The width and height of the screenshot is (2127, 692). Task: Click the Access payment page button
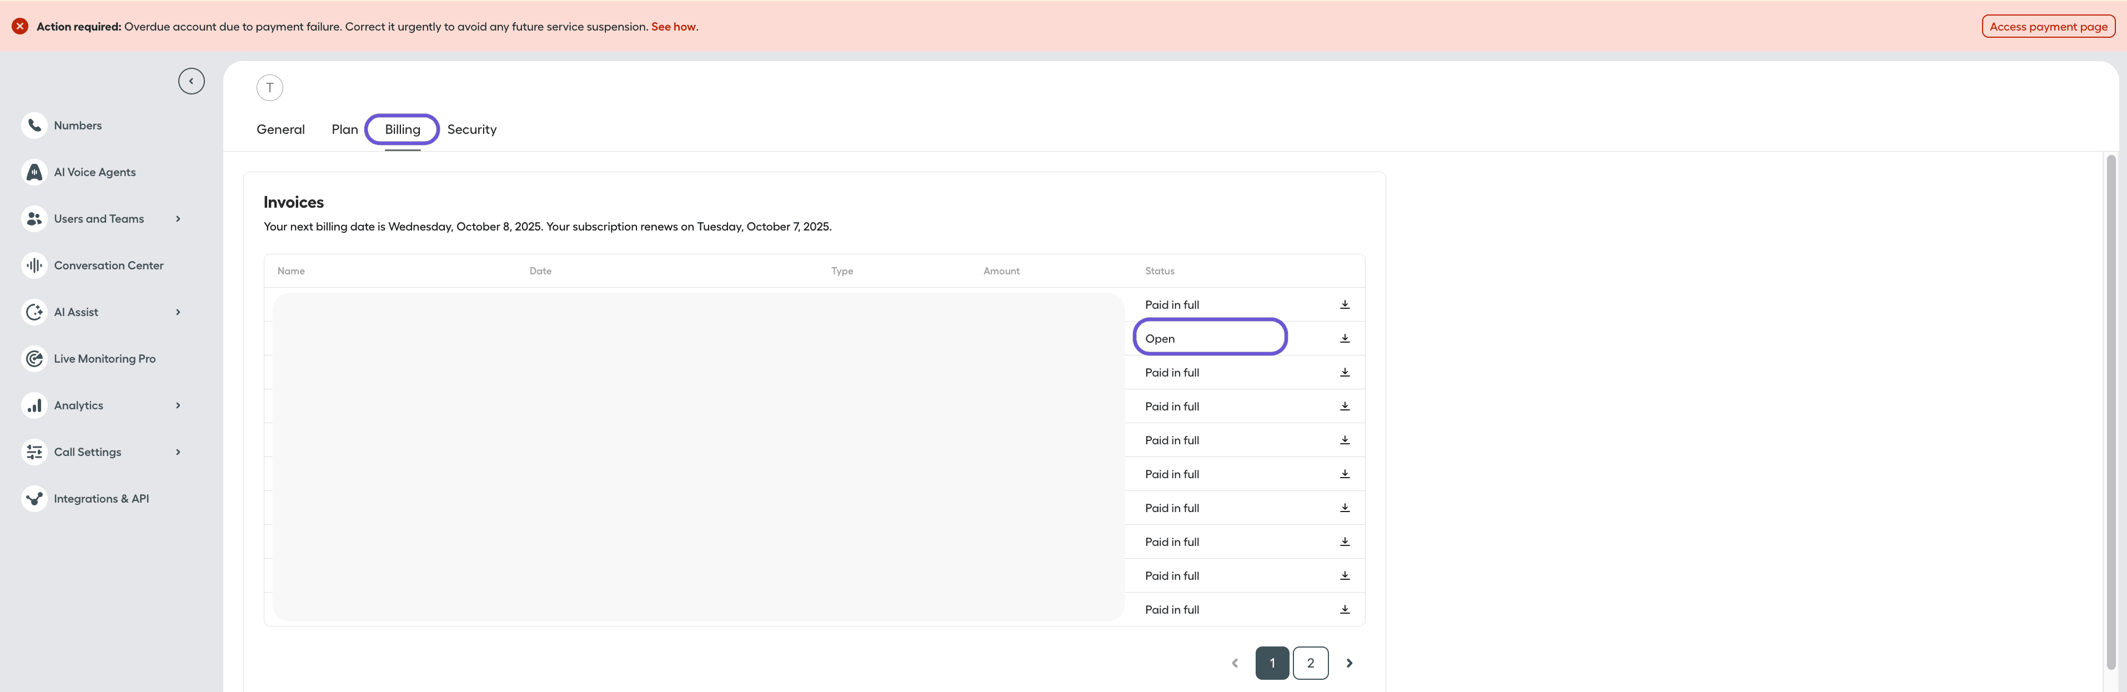(2048, 26)
